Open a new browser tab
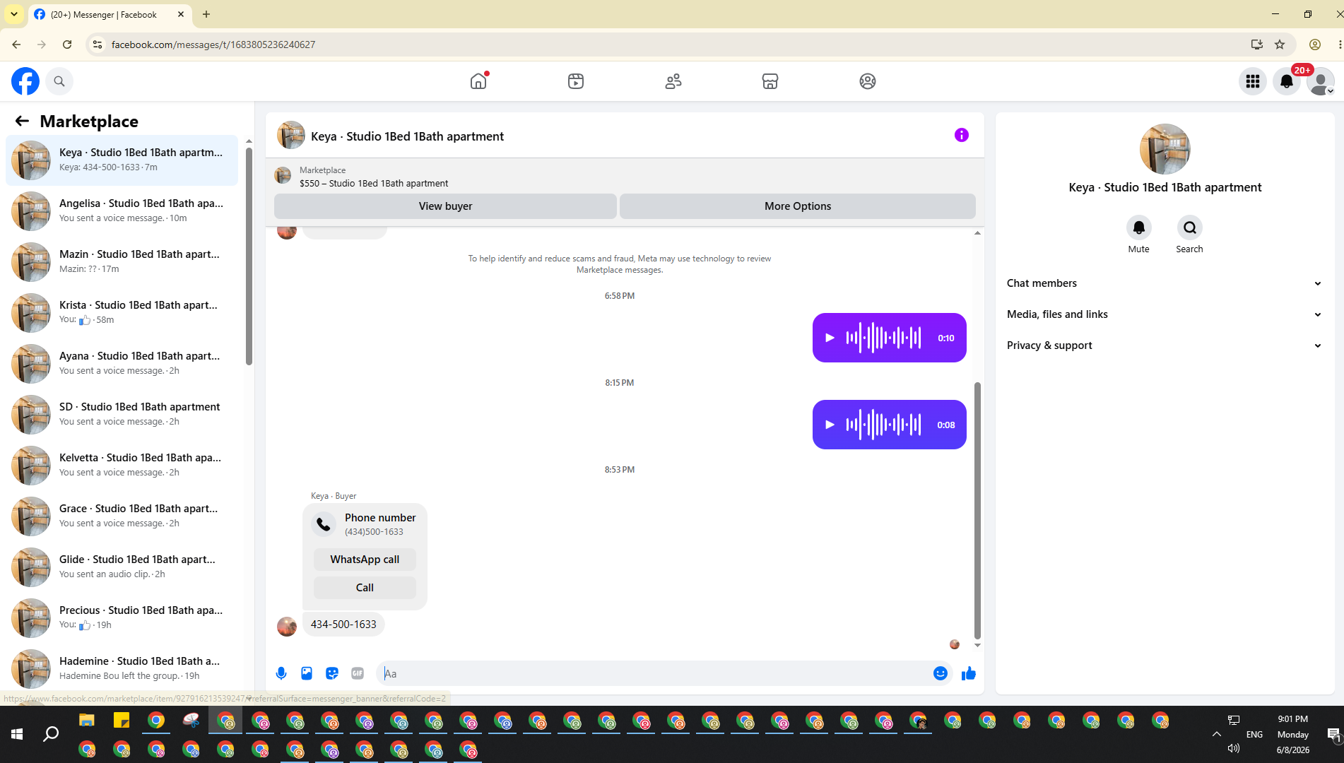 click(206, 14)
